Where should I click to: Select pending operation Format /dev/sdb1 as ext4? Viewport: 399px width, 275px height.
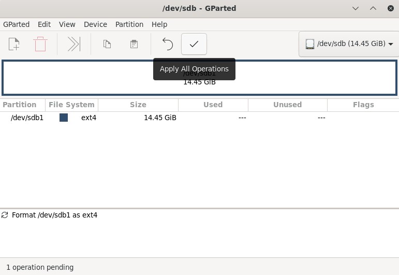[54, 215]
